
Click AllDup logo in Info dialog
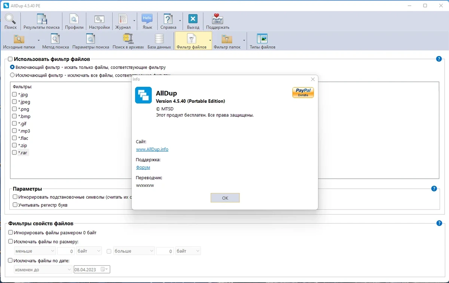click(x=143, y=95)
